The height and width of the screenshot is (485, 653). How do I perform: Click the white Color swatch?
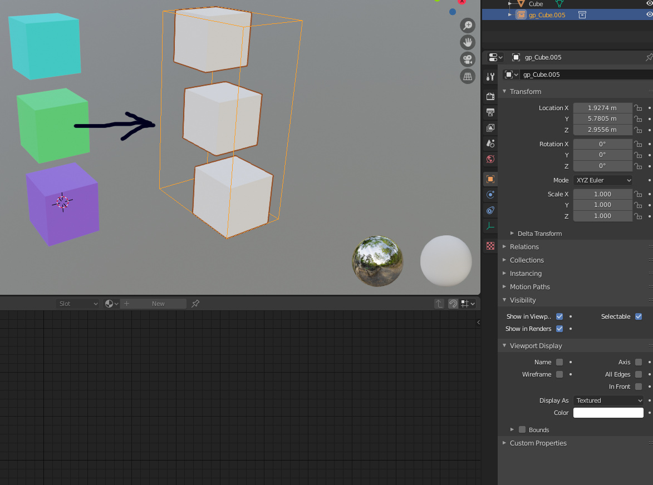[608, 413]
